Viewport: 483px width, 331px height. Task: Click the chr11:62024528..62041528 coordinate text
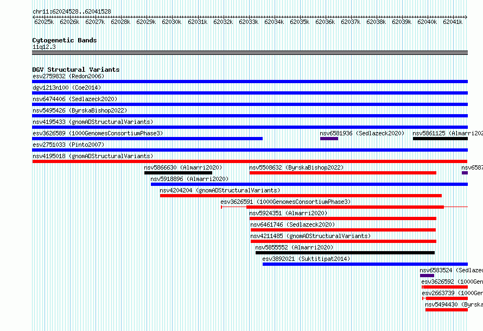[72, 11]
